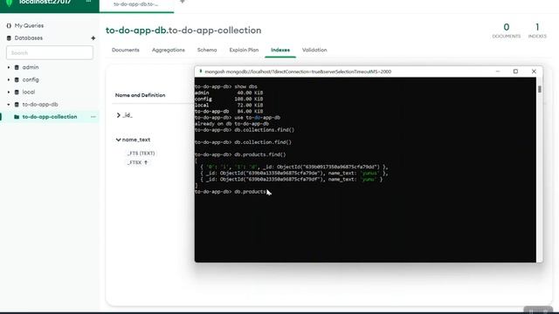
Task: Click the admin database icon
Action: [x=17, y=67]
